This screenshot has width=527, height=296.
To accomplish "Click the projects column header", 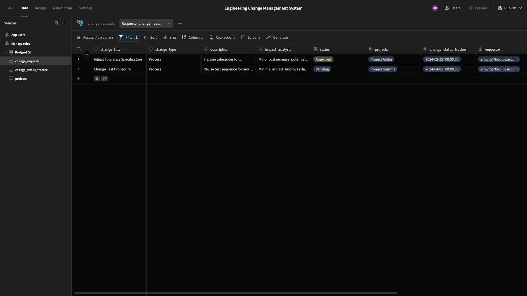I will [393, 50].
